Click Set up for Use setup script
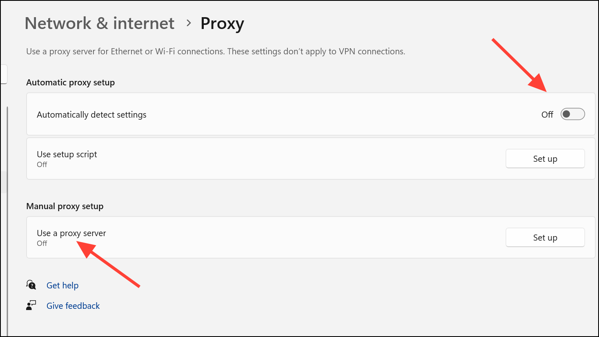599x337 pixels. tap(545, 159)
